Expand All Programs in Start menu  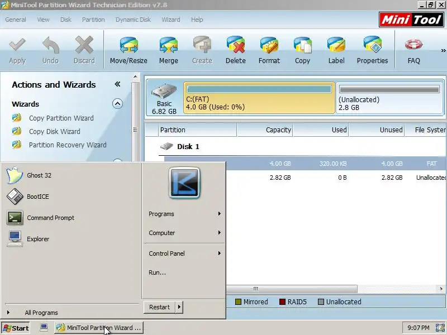41,313
